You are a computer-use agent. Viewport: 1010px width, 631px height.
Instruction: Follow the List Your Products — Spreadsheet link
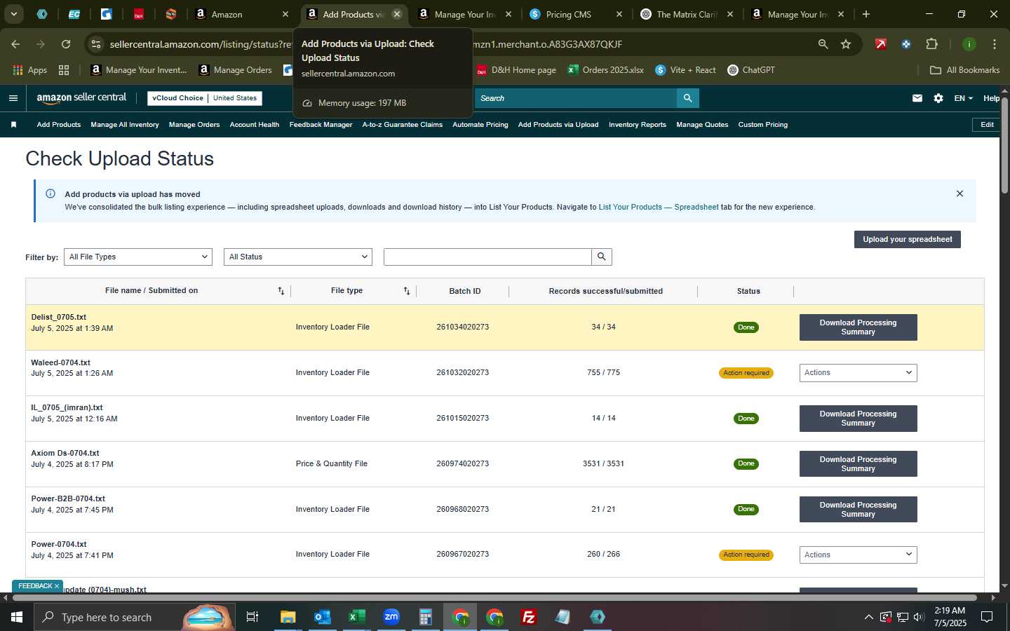click(658, 208)
